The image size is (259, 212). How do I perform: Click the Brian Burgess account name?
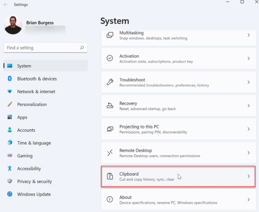[x=40, y=23]
